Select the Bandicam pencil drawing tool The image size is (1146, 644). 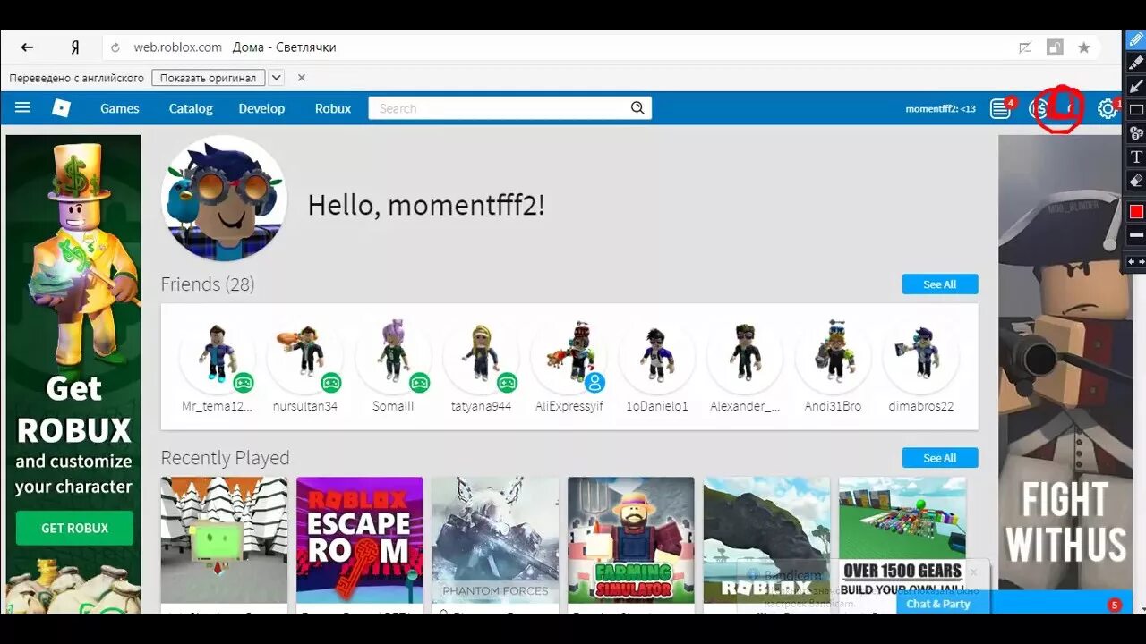pyautogui.click(x=1136, y=40)
